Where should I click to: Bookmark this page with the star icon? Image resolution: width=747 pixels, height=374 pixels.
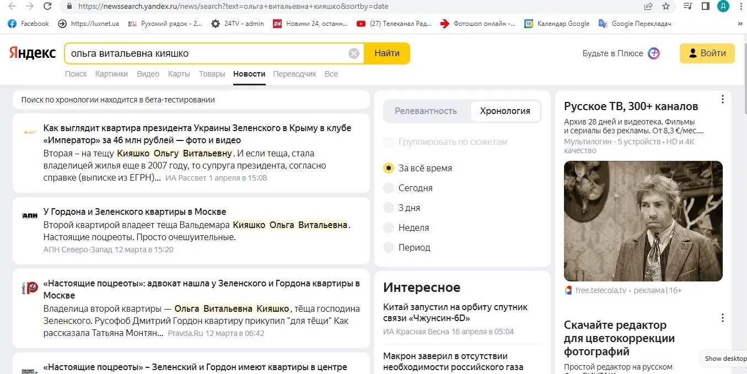click(x=666, y=6)
